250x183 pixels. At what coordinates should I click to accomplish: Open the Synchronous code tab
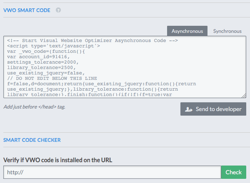tap(227, 31)
